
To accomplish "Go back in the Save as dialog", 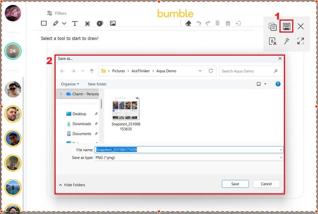I will [62, 71].
